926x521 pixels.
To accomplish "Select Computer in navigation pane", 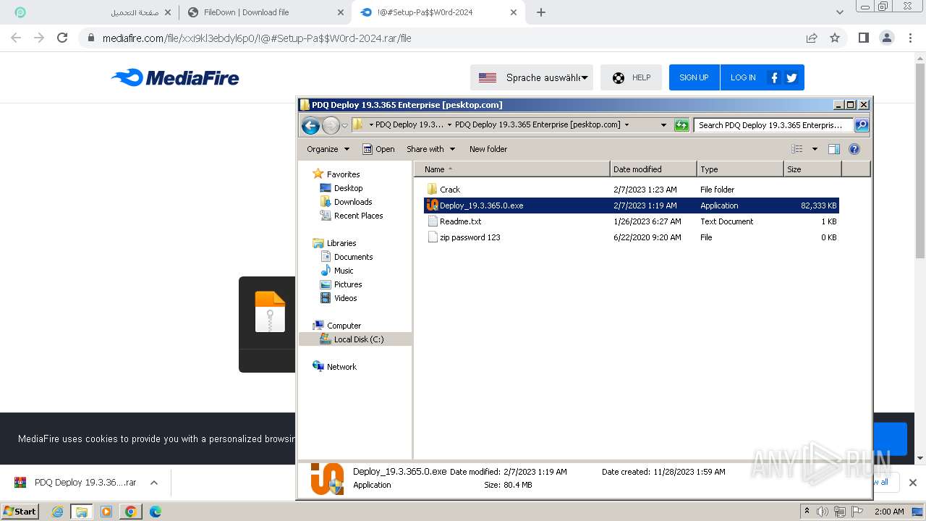I will click(344, 326).
